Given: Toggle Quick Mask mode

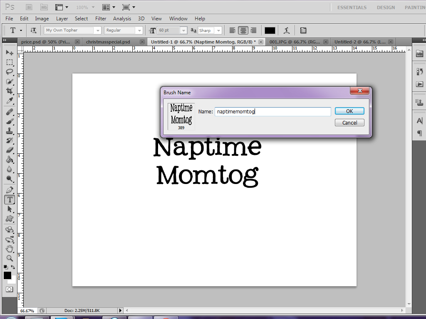Looking at the screenshot, I should click(9, 289).
